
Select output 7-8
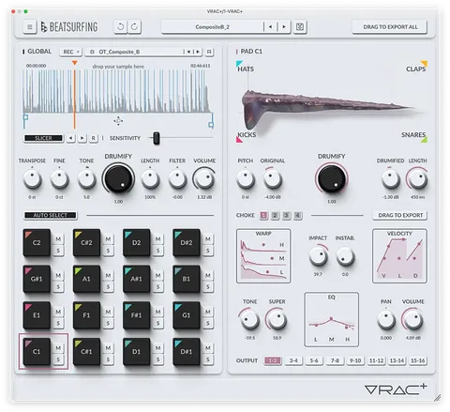pos(335,360)
